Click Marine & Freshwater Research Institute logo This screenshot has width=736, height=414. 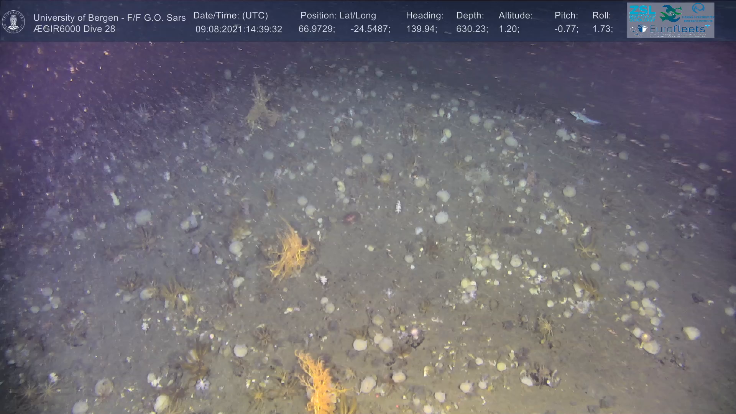(698, 13)
